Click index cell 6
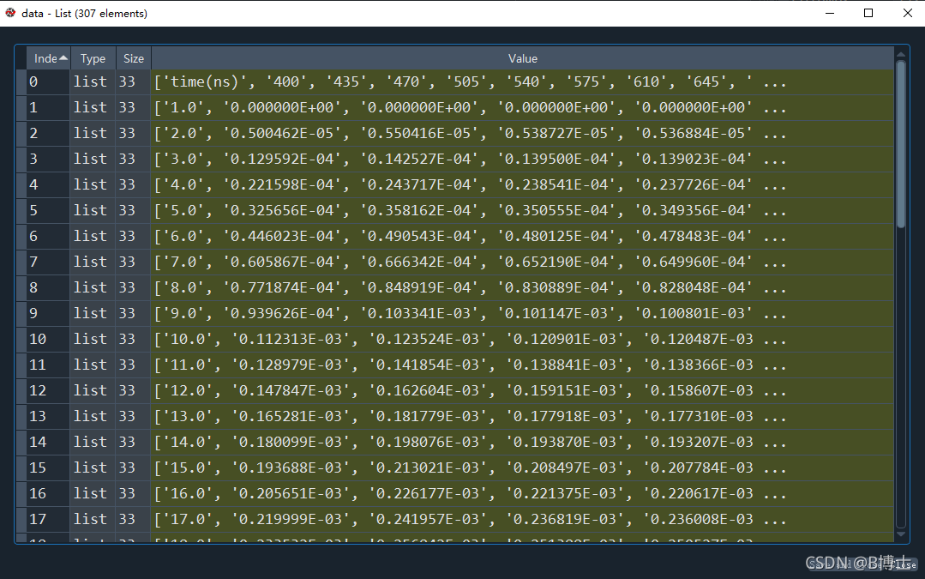The height and width of the screenshot is (579, 925). tap(48, 236)
